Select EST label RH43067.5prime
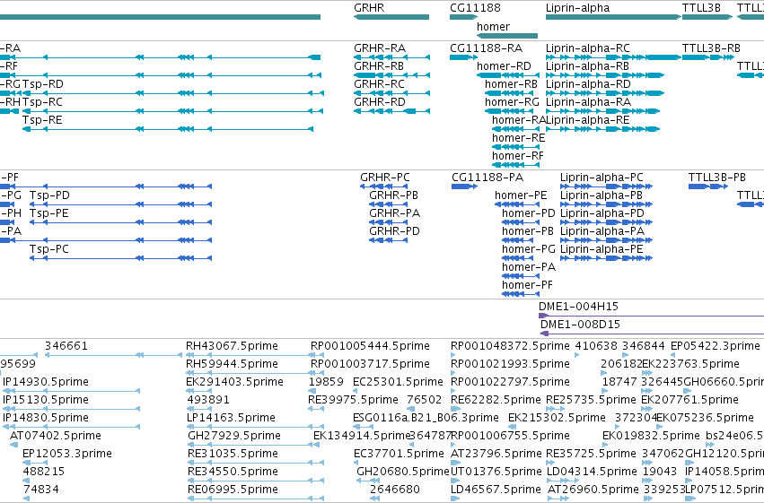This screenshot has width=764, height=503. [232, 346]
